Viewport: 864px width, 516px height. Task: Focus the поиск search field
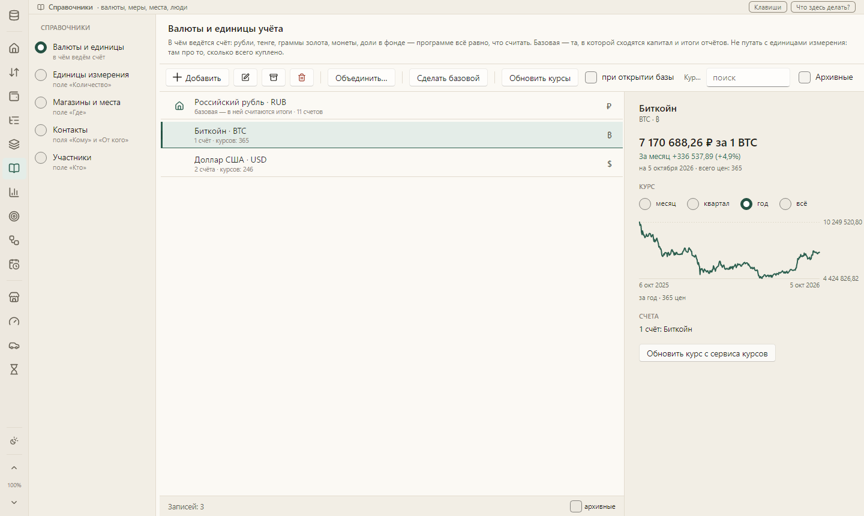click(x=748, y=77)
